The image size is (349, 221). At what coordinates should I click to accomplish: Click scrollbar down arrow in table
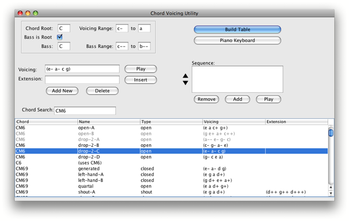[330, 193]
